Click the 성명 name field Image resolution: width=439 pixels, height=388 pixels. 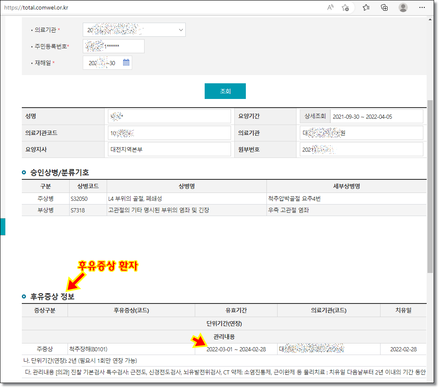pos(169,116)
